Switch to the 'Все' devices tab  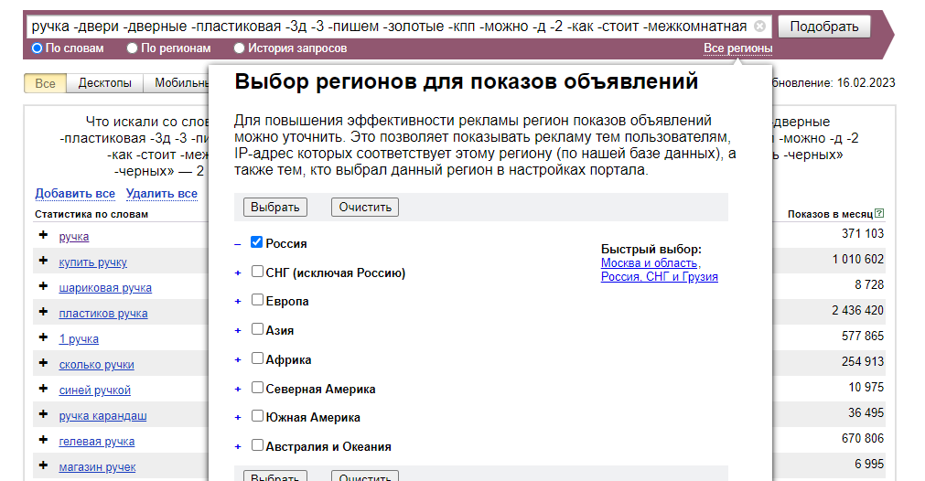point(45,83)
